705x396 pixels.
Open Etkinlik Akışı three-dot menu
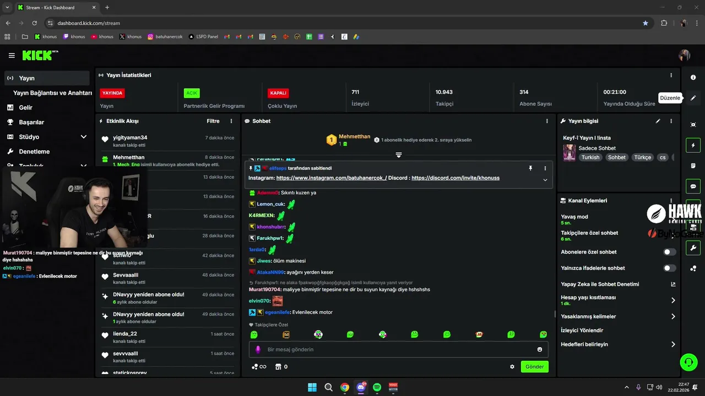coord(231,121)
